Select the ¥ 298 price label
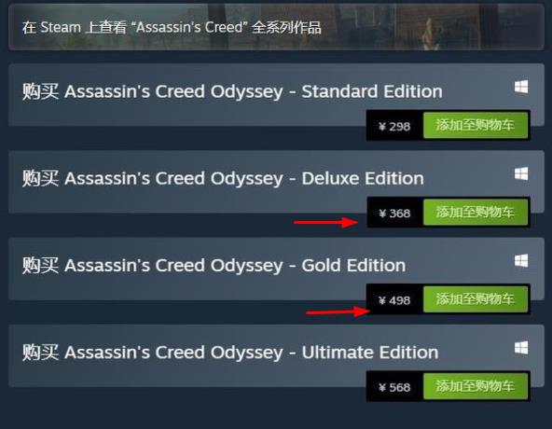This screenshot has width=552, height=429. [x=394, y=126]
